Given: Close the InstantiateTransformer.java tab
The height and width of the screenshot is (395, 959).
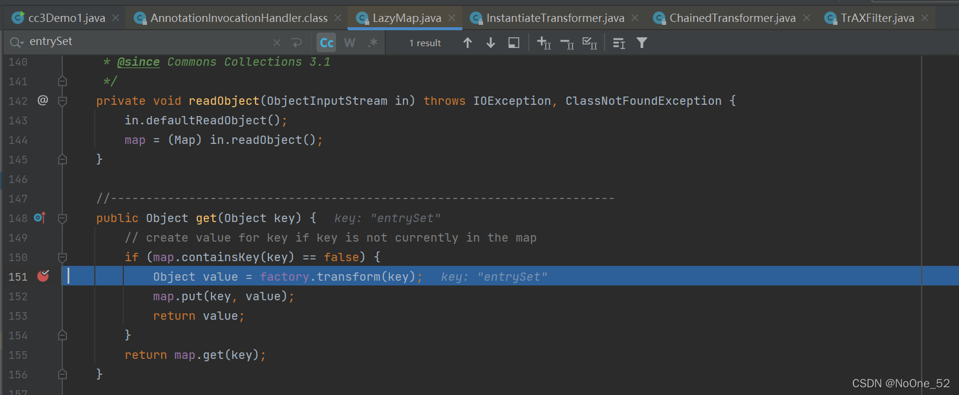Looking at the screenshot, I should pos(635,18).
